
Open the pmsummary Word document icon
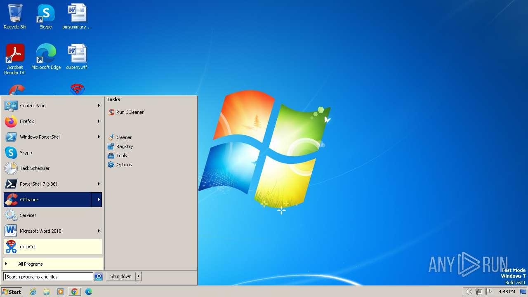pos(77,16)
